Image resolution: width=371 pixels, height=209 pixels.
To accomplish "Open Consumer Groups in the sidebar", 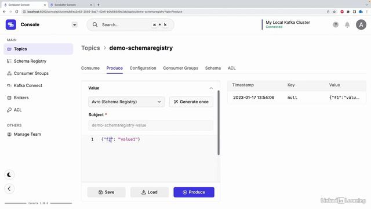I will 38,74.
